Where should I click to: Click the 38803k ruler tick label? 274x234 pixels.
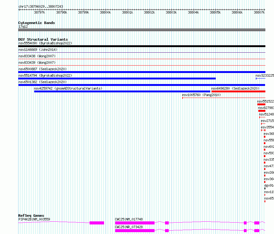171,12
